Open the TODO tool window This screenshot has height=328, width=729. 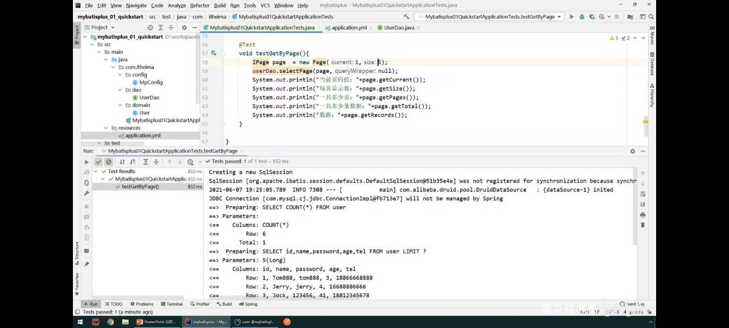coord(113,304)
